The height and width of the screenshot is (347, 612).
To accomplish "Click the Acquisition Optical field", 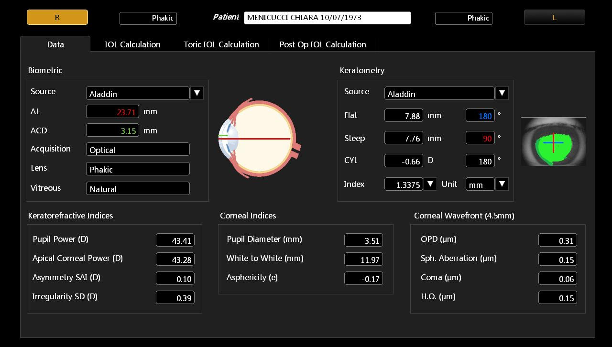I will [x=138, y=149].
